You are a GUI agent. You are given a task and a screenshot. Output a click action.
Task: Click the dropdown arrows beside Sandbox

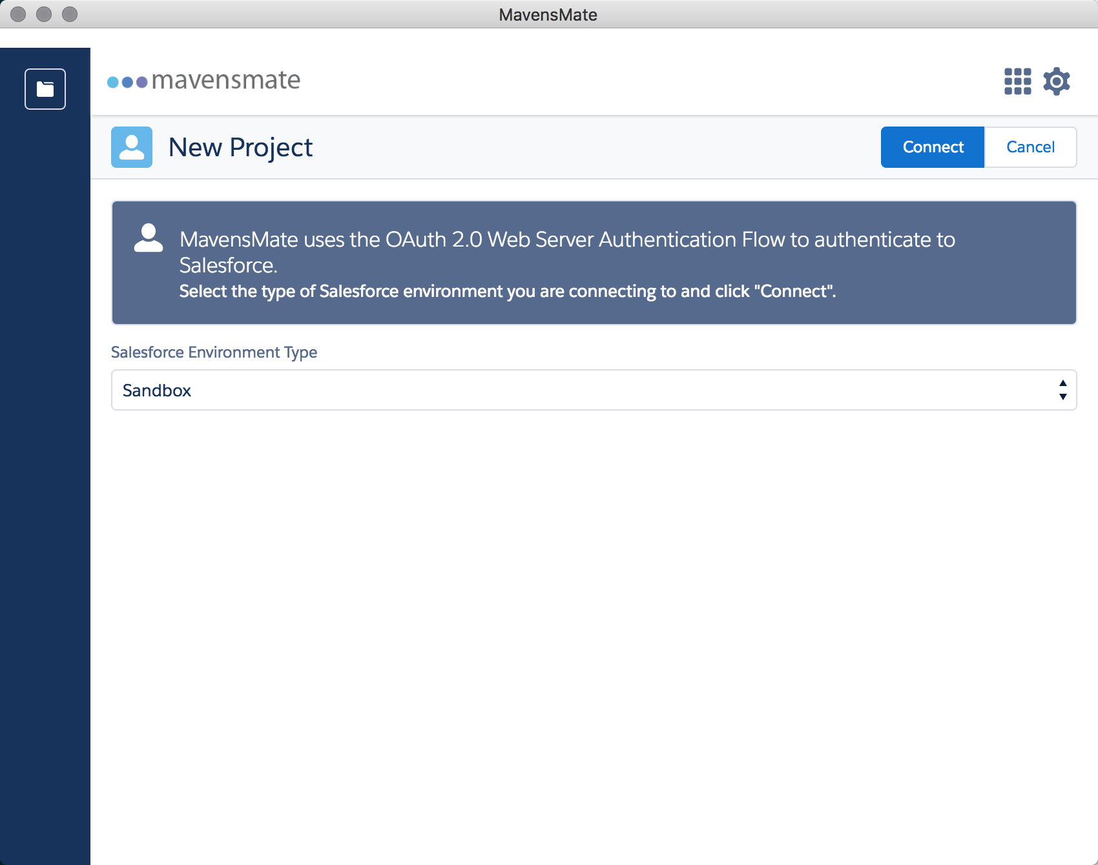[1062, 390]
